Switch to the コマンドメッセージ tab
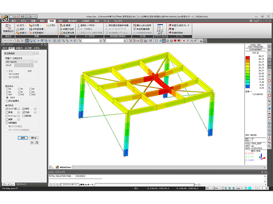Image resolution: width=273 pixels, height=204 pixels. pyautogui.click(x=70, y=185)
